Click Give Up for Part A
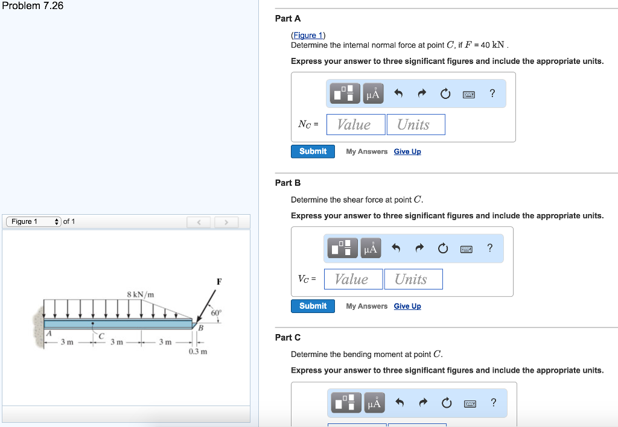 pyautogui.click(x=407, y=151)
